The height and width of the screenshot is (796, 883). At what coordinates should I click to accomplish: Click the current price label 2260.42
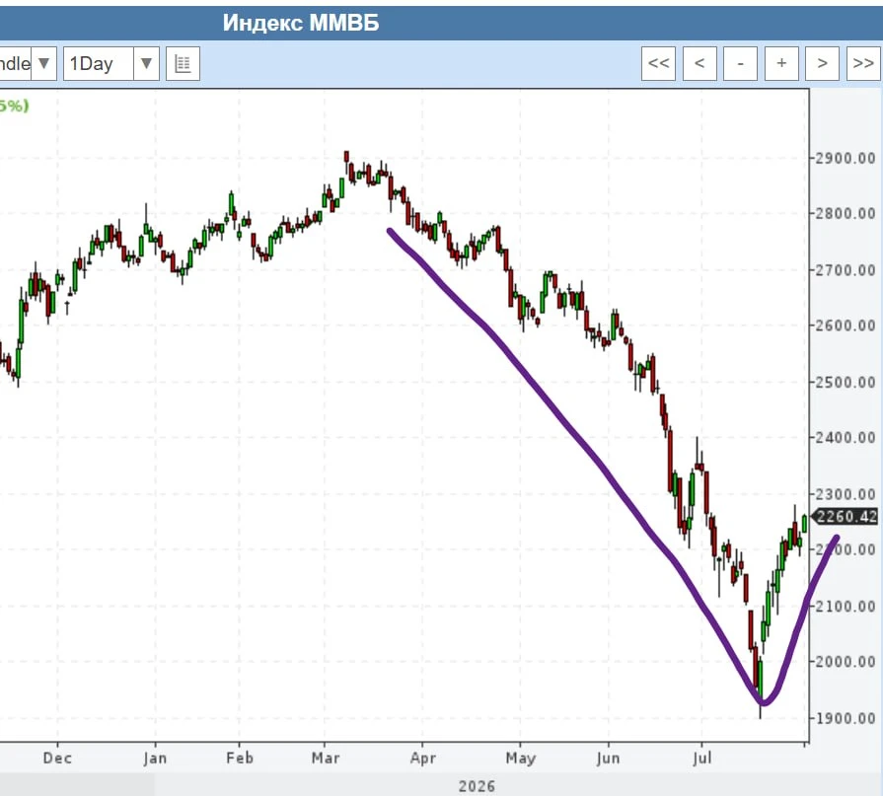[846, 516]
